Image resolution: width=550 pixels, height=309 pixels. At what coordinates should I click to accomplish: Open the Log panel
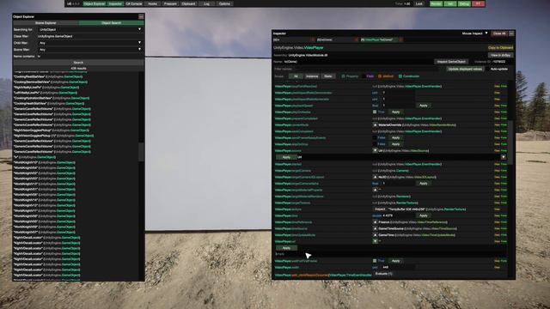[206, 3]
